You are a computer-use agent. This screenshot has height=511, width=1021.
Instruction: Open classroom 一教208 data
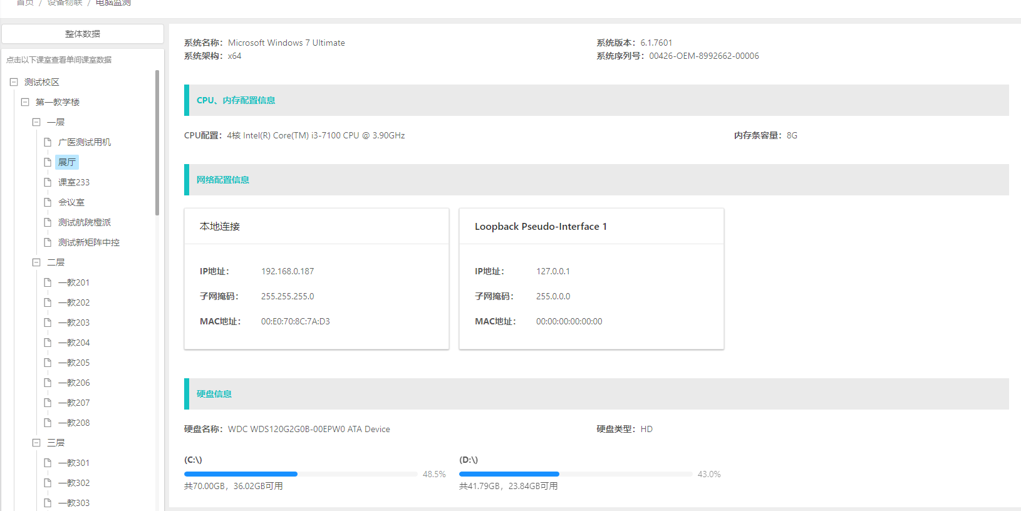click(74, 423)
